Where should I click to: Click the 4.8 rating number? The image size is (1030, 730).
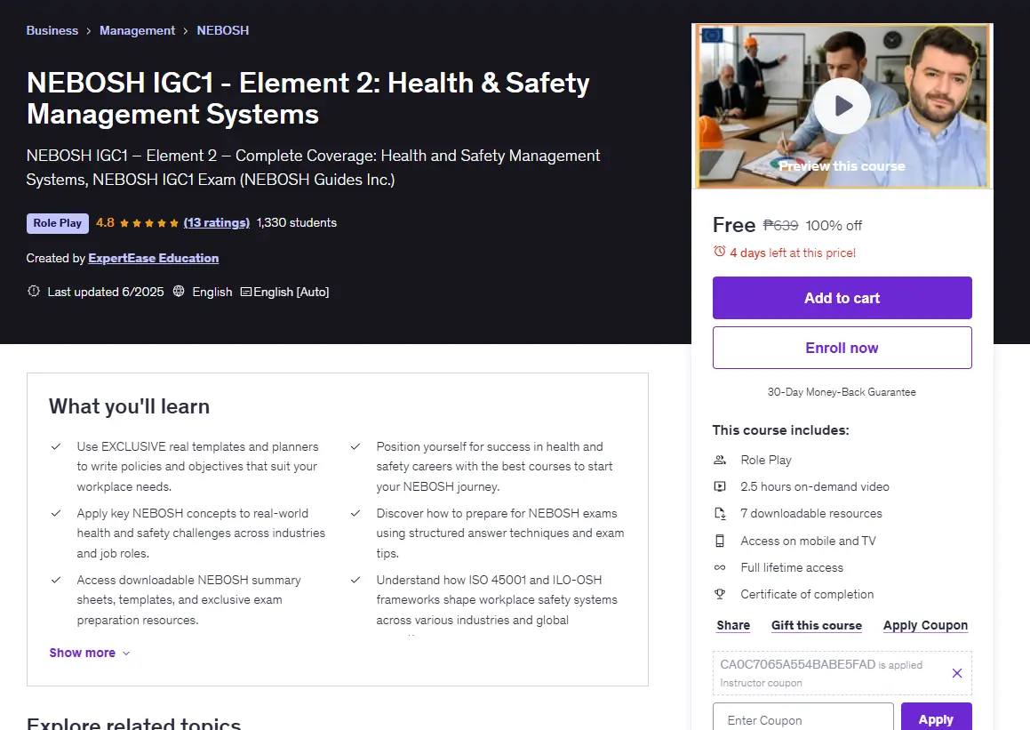tap(105, 223)
